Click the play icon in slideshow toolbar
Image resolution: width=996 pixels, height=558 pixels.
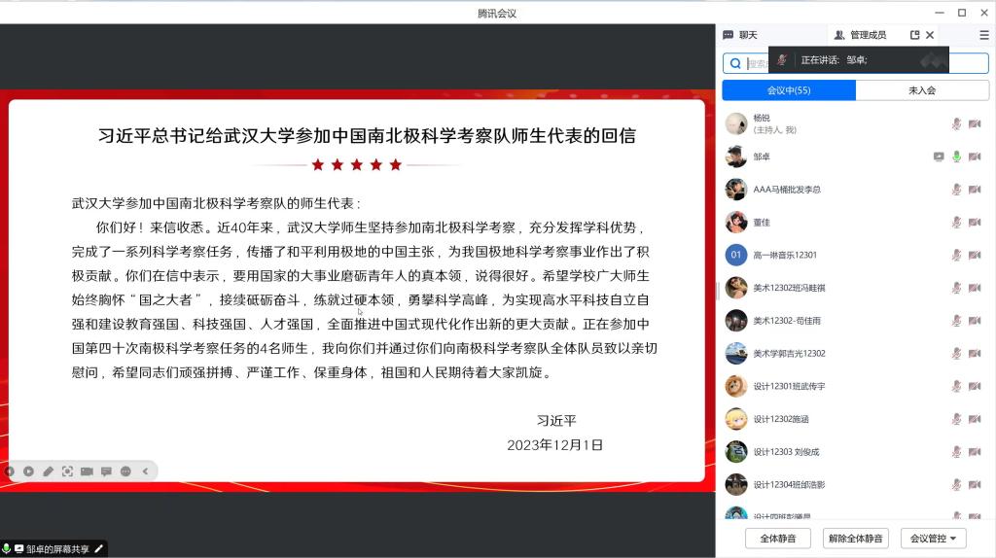coord(28,471)
